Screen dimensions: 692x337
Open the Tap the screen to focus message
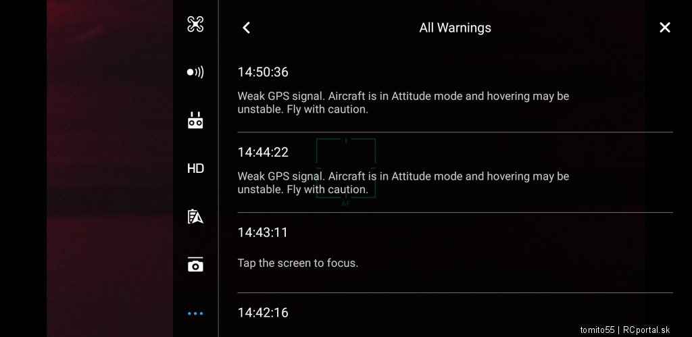(x=298, y=263)
